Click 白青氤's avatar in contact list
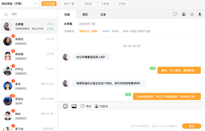The image size is (205, 131). click(8, 26)
